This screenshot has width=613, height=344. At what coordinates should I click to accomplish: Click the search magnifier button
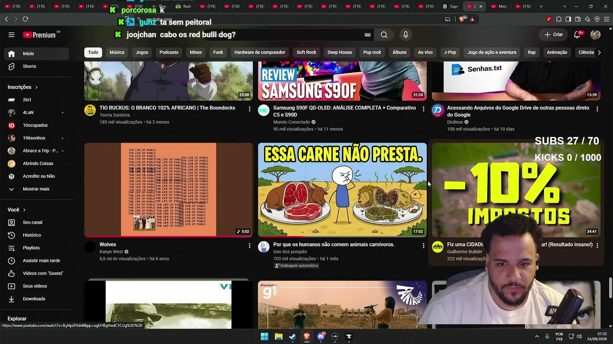pyautogui.click(x=384, y=35)
